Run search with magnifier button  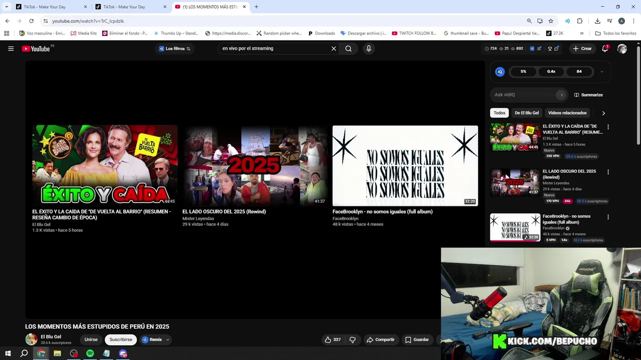[x=349, y=48]
